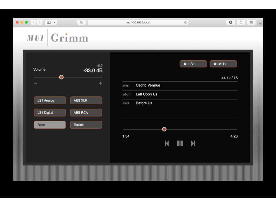Click the album title Left Upon Us
The width and height of the screenshot is (276, 207).
tap(147, 94)
